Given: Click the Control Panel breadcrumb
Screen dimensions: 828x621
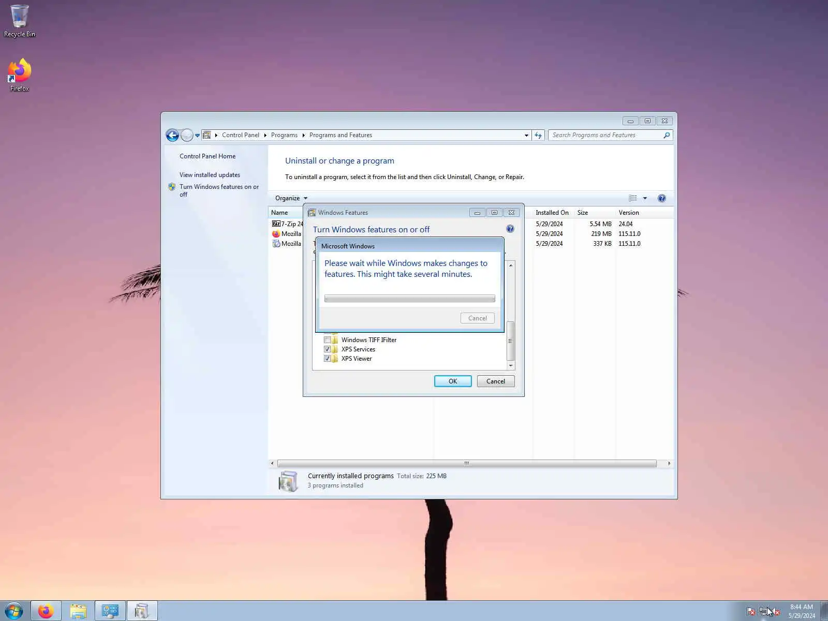Looking at the screenshot, I should pyautogui.click(x=241, y=135).
